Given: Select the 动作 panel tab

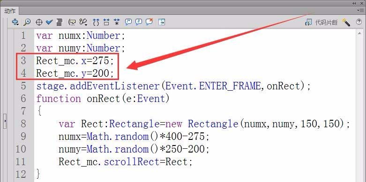Looking at the screenshot, I should [10, 11].
